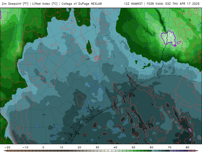Image resolution: width=202 pixels, height=152 pixels.
Task: Click the "Lifted Index (°C)" title text
Action: tap(45, 4)
